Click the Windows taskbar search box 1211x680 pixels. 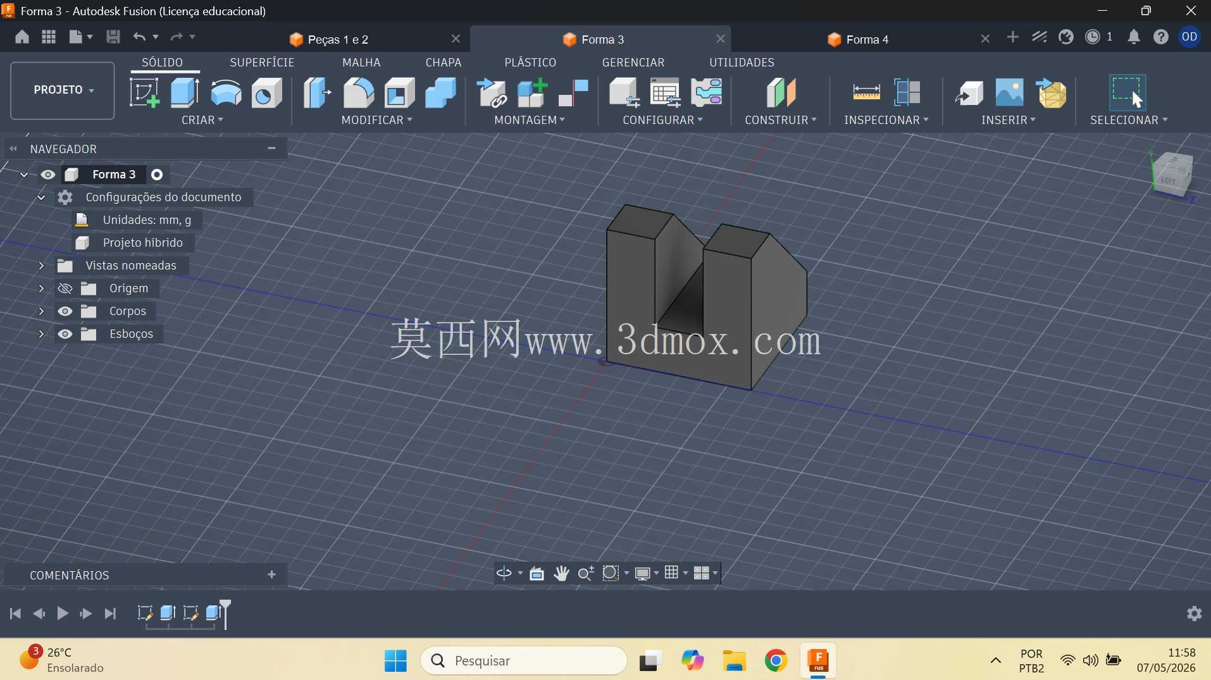point(524,660)
